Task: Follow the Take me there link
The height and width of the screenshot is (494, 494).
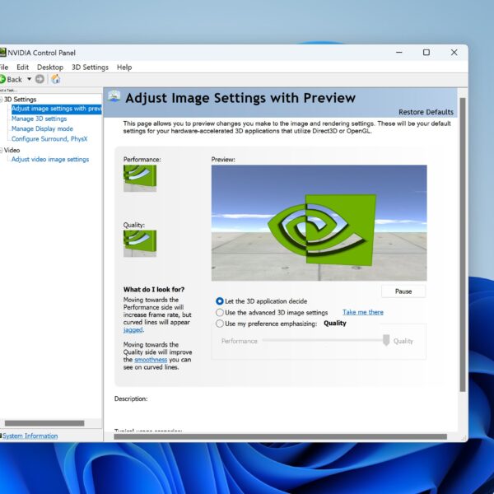Action: [363, 312]
